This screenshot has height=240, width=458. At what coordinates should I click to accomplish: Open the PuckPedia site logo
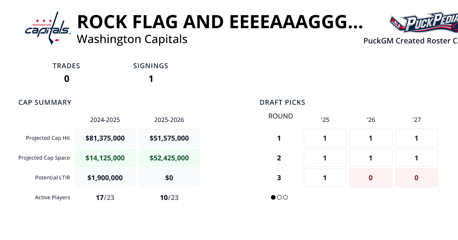(424, 23)
